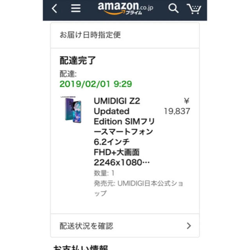Tap お届け日時指定便 header

click(90, 35)
